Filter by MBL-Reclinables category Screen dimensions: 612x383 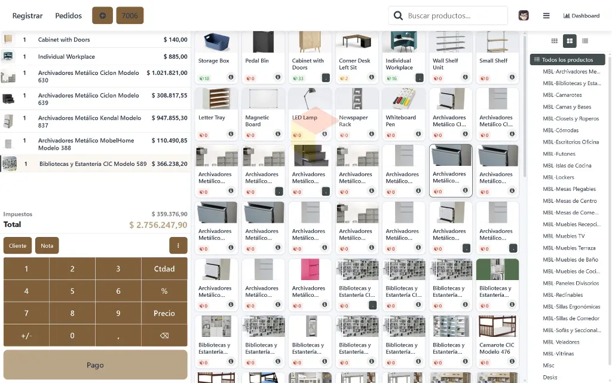click(x=562, y=294)
